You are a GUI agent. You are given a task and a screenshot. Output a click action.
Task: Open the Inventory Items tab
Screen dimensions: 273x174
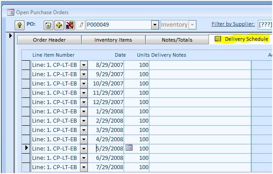click(113, 40)
